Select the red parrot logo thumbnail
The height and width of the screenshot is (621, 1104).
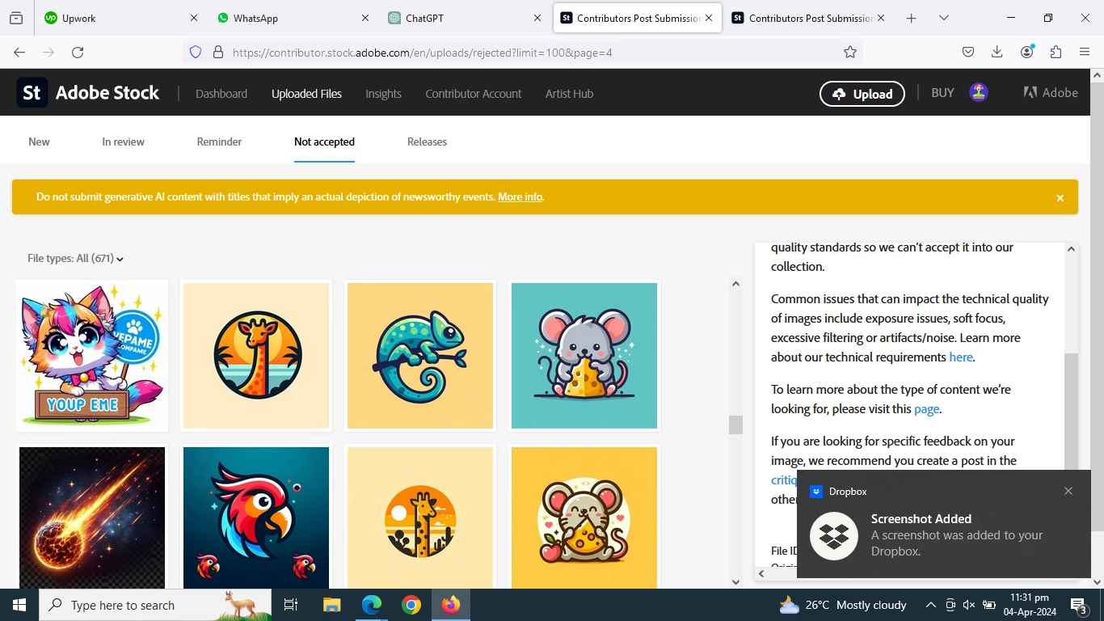[x=256, y=517]
